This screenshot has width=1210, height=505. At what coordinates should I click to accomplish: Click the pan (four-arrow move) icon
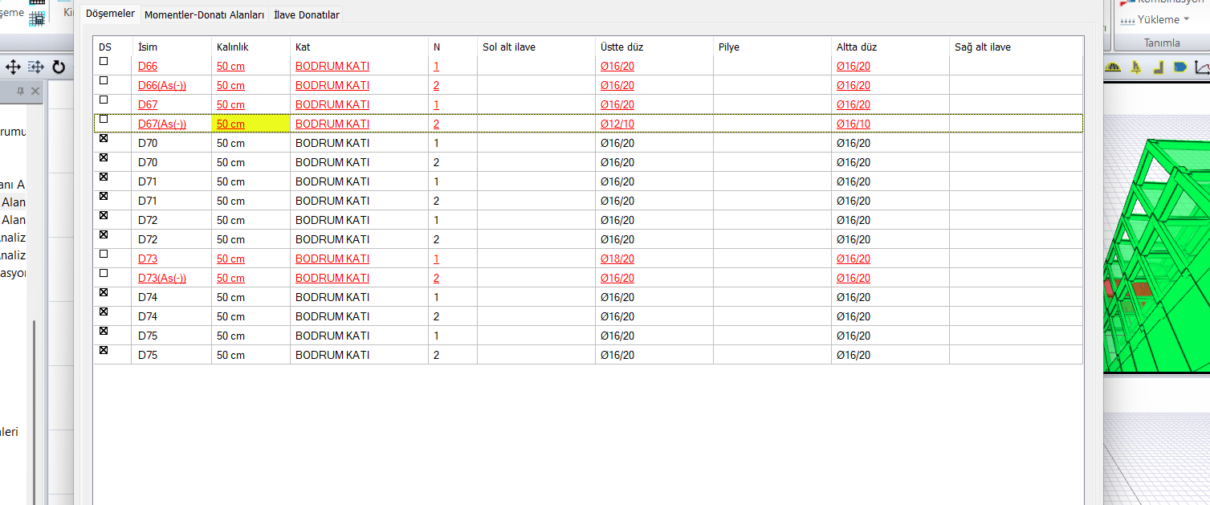pyautogui.click(x=13, y=67)
